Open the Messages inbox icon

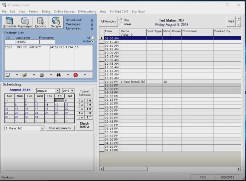coord(25,22)
